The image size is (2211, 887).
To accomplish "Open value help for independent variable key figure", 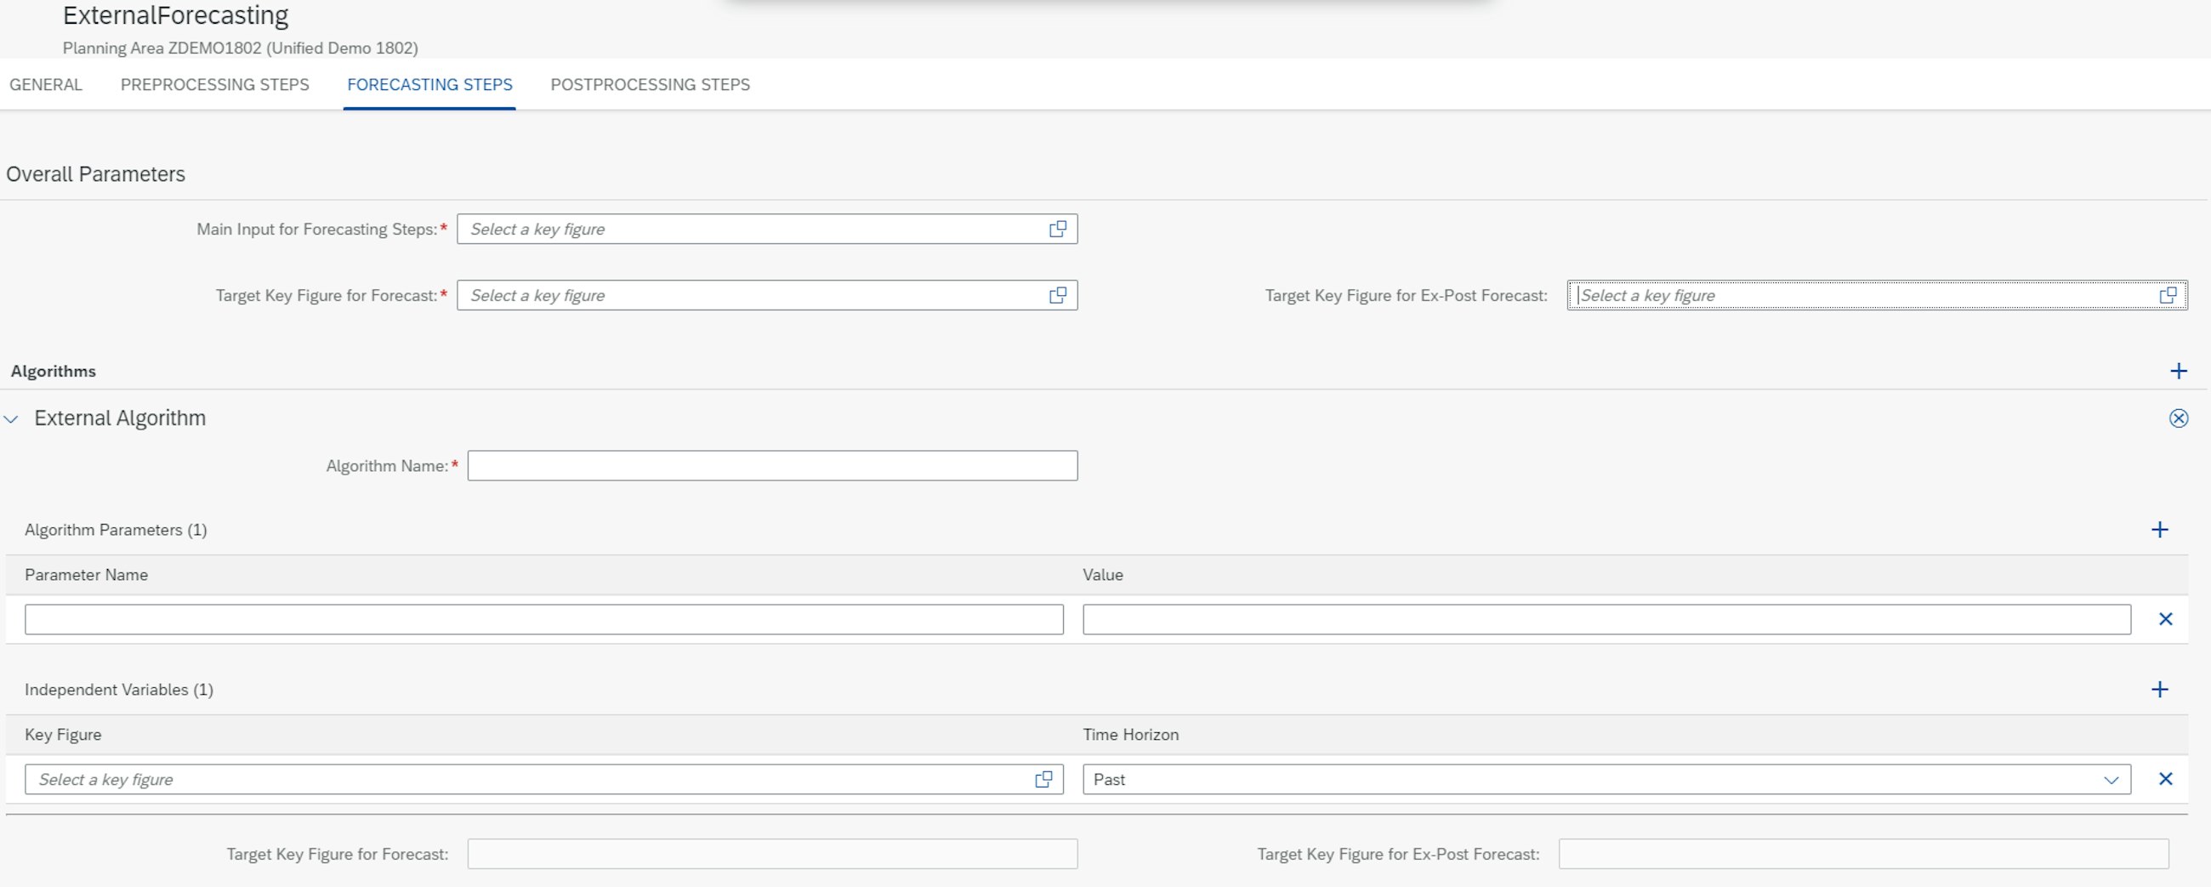I will [x=1043, y=780].
